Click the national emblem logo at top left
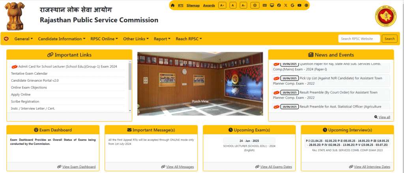 (x=15, y=15)
